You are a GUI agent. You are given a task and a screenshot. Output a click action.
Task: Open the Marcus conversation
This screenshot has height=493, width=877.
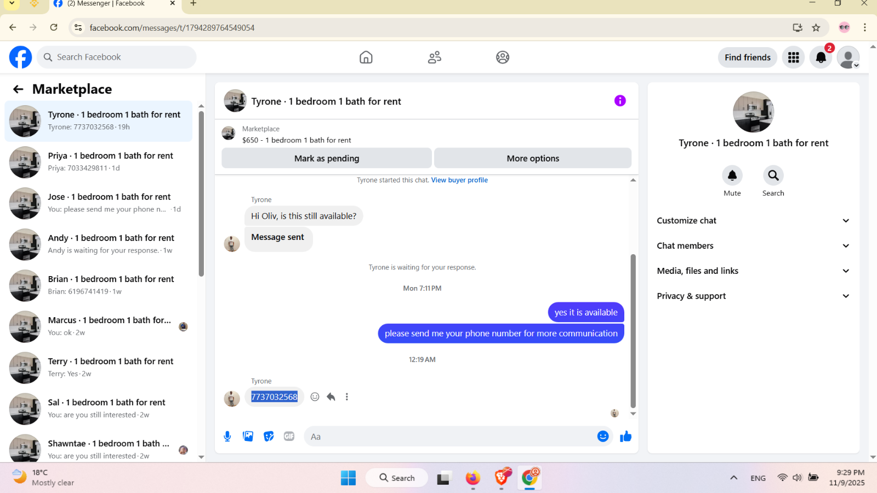coord(99,326)
